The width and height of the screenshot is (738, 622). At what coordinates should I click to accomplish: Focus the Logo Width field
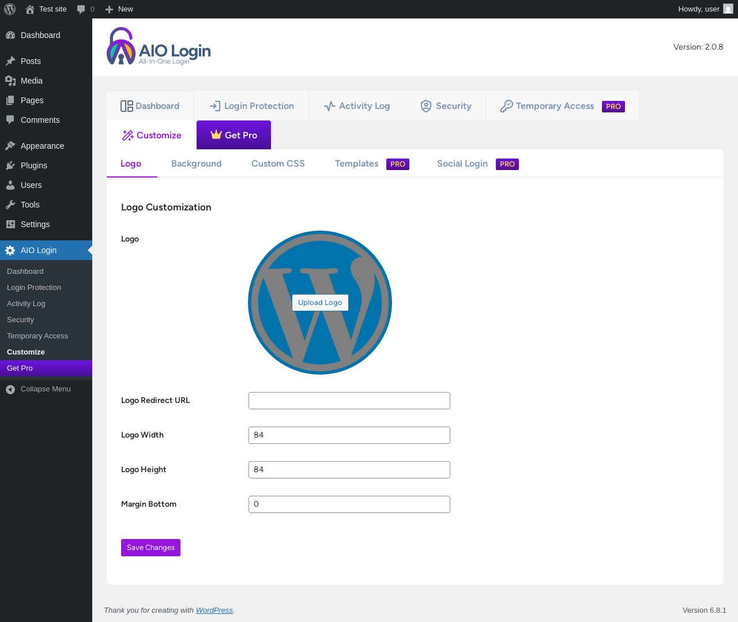click(x=349, y=435)
